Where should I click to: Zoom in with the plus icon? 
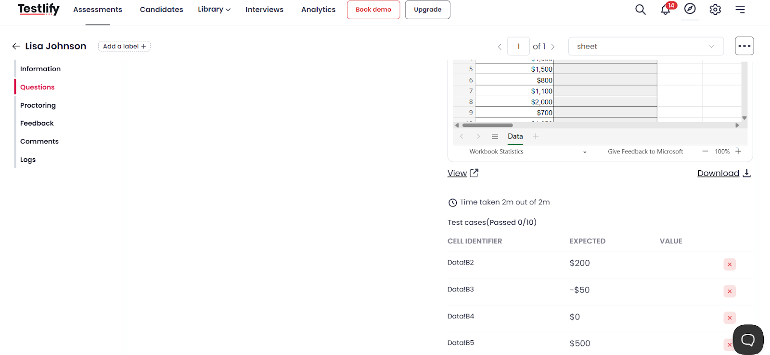738,151
